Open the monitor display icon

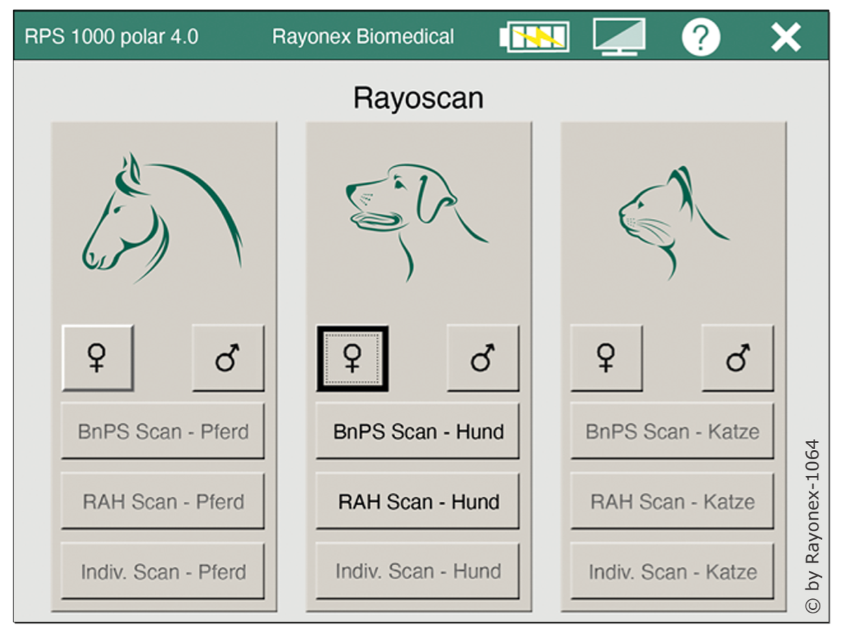pos(619,37)
